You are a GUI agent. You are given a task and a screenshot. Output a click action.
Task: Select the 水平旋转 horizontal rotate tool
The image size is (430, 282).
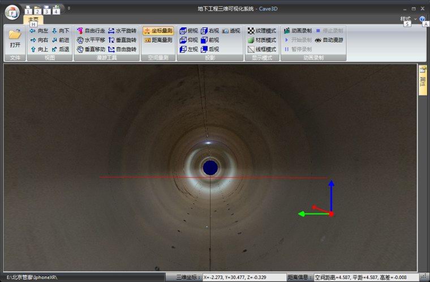click(122, 31)
